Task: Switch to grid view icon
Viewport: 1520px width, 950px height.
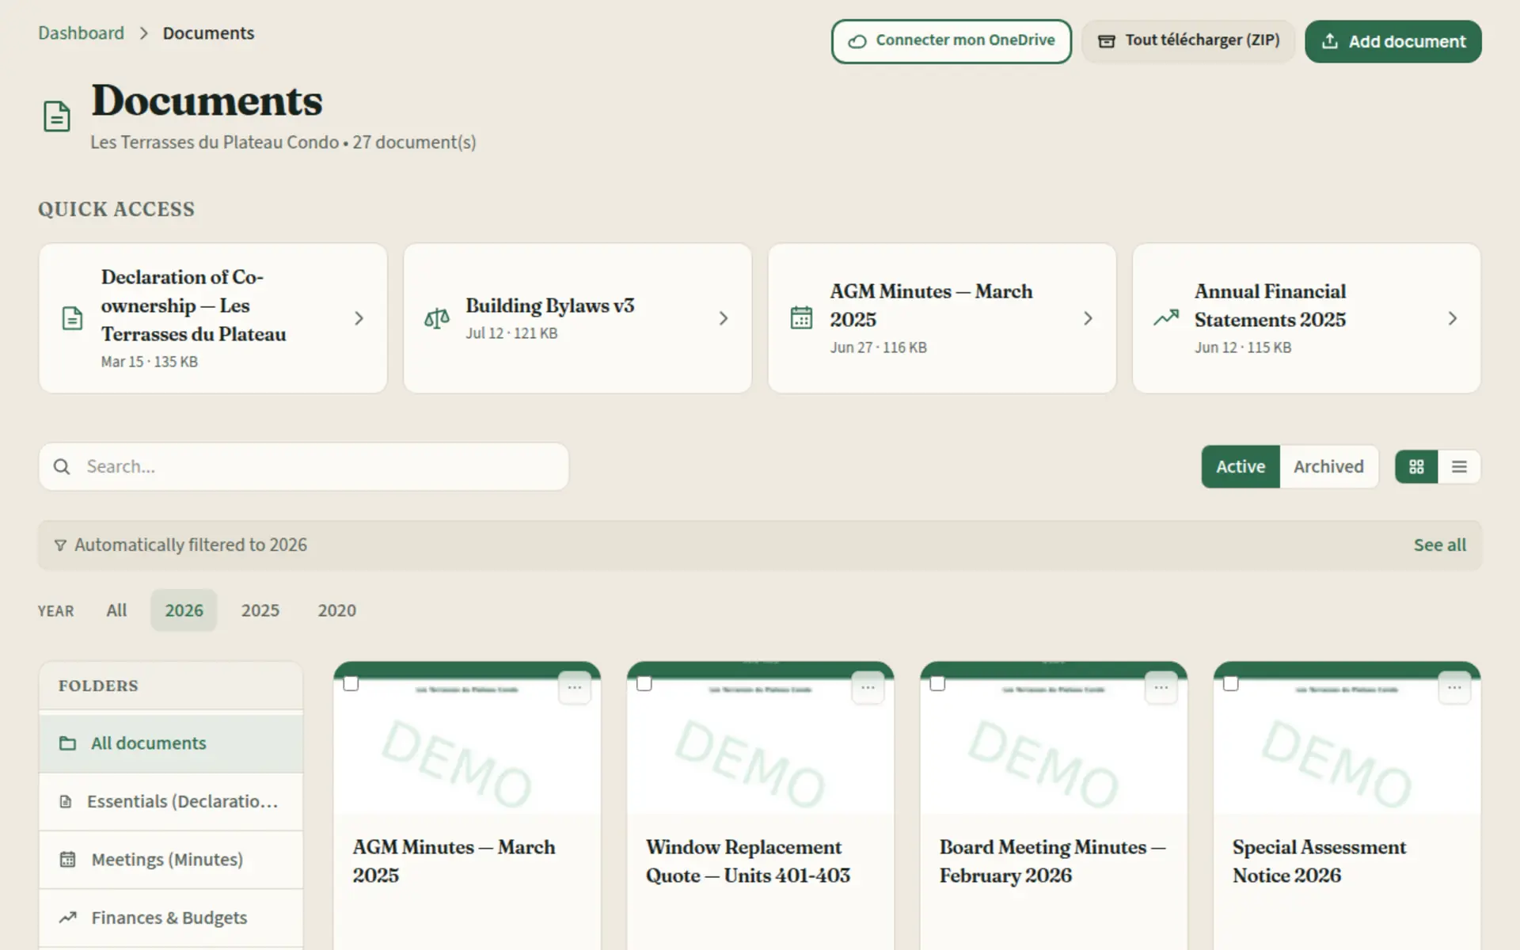Action: [x=1416, y=467]
